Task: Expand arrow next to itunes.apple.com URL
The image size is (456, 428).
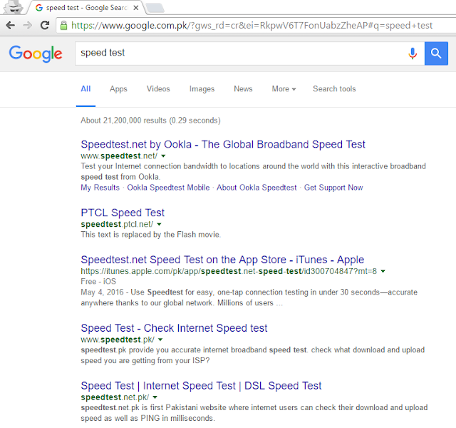Action: pos(383,271)
